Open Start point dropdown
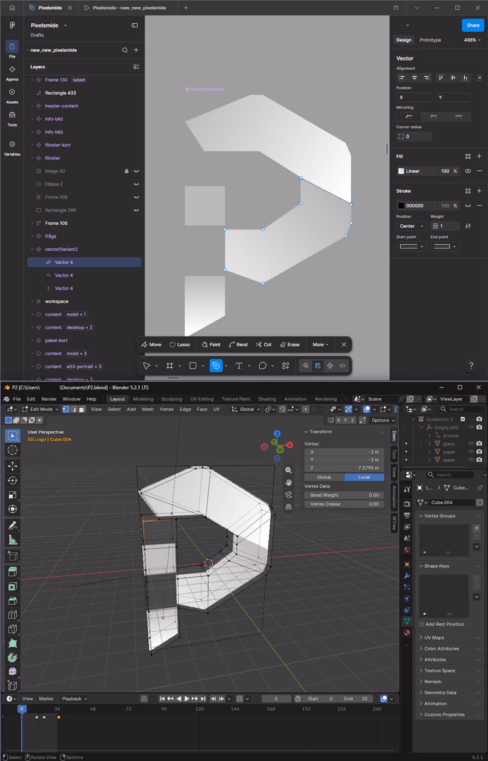488x761 pixels. pyautogui.click(x=412, y=247)
